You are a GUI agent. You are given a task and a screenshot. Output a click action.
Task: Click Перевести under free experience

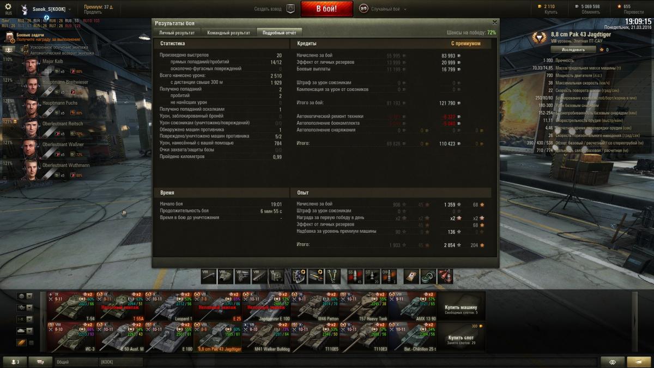(633, 12)
